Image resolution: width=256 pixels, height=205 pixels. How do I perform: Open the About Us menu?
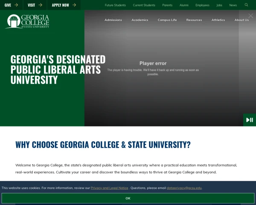[241, 20]
